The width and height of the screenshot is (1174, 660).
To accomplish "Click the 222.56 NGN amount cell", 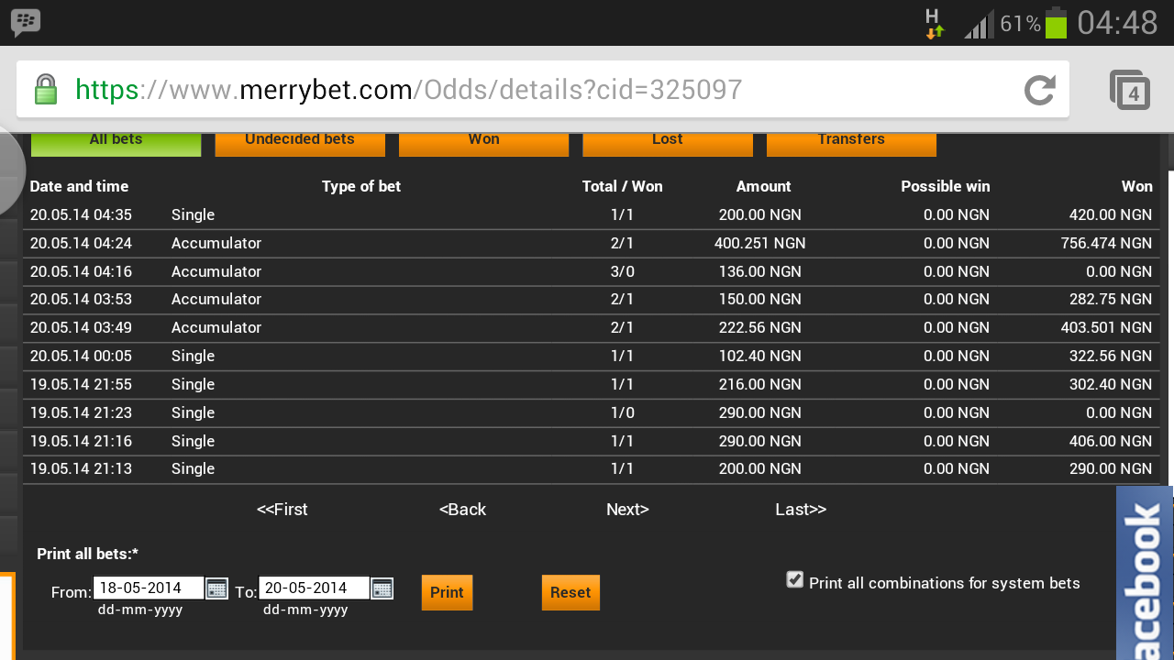I will 760,328.
